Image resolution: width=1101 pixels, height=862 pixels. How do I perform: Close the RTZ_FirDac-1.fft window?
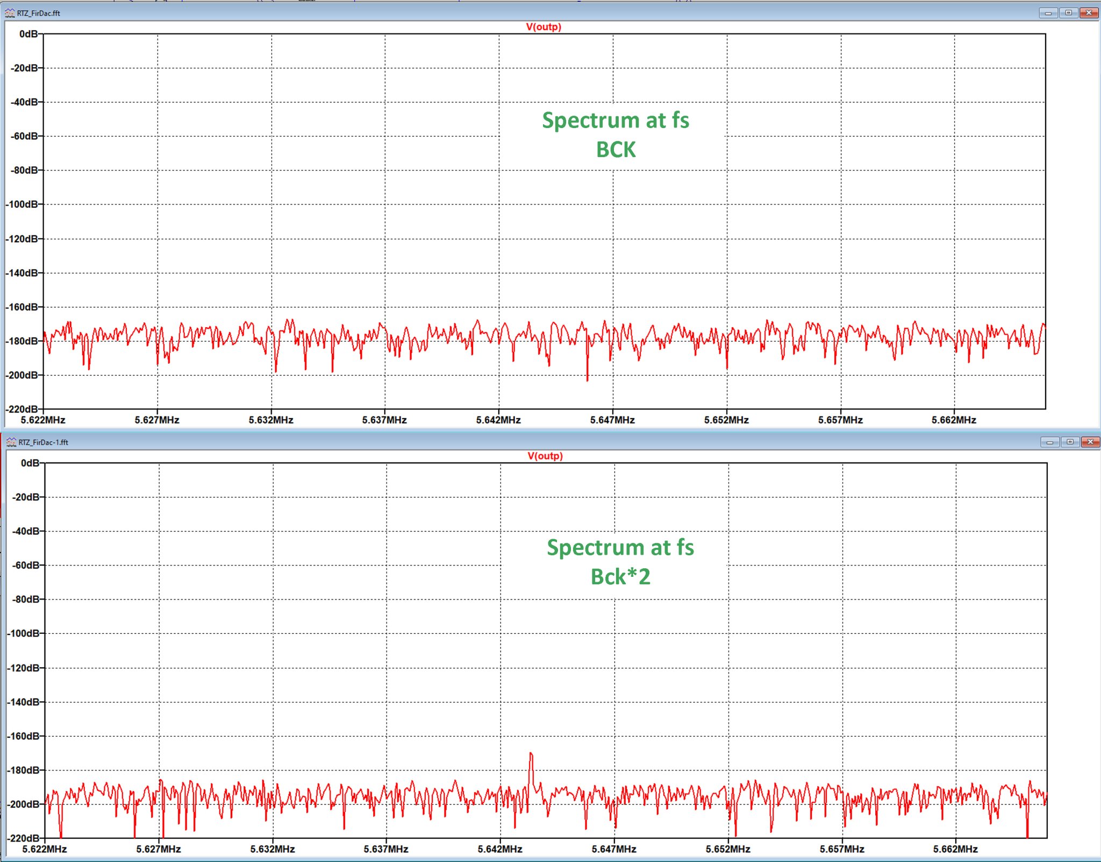[x=1090, y=442]
